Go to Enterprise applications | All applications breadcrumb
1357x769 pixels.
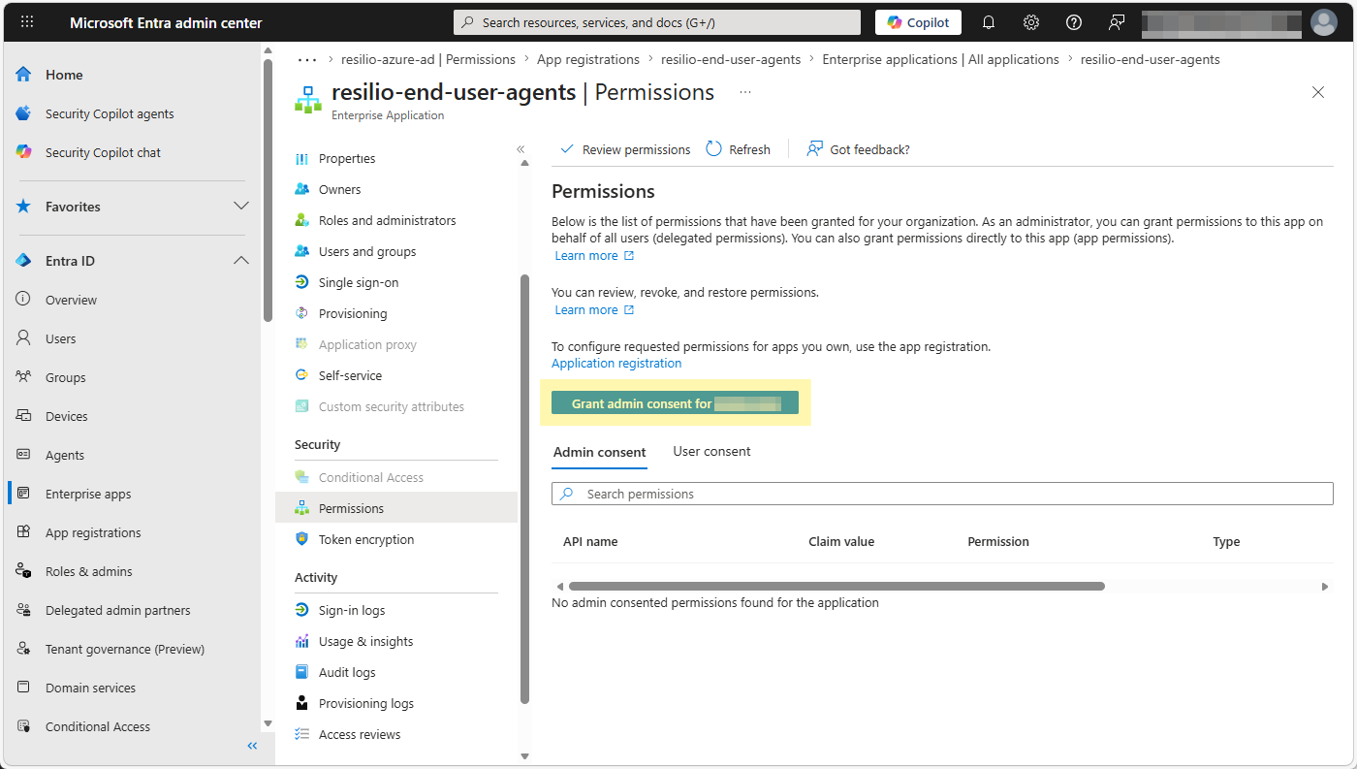pyautogui.click(x=940, y=59)
